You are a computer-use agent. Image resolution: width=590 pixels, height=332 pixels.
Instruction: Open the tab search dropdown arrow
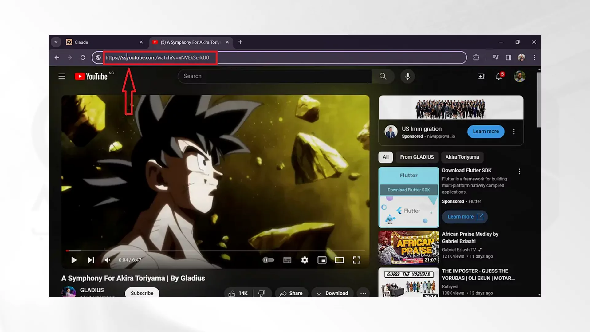click(56, 42)
